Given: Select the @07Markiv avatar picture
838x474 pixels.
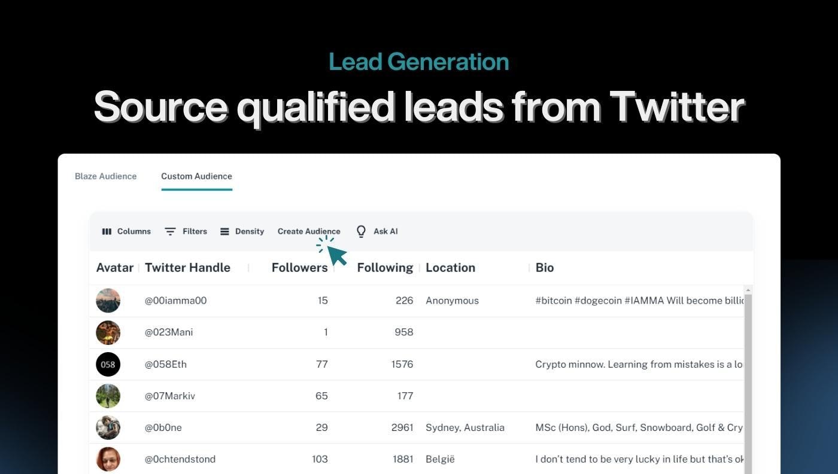Looking at the screenshot, I should [x=108, y=396].
